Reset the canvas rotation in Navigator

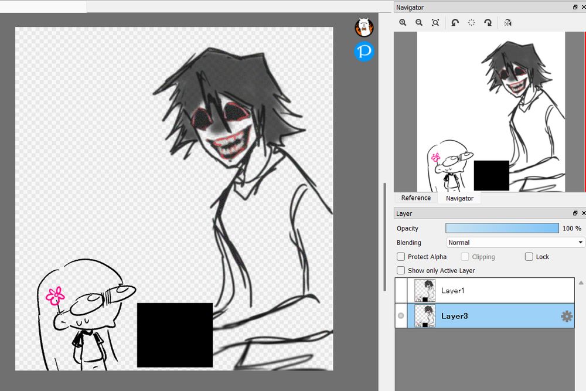(x=472, y=23)
